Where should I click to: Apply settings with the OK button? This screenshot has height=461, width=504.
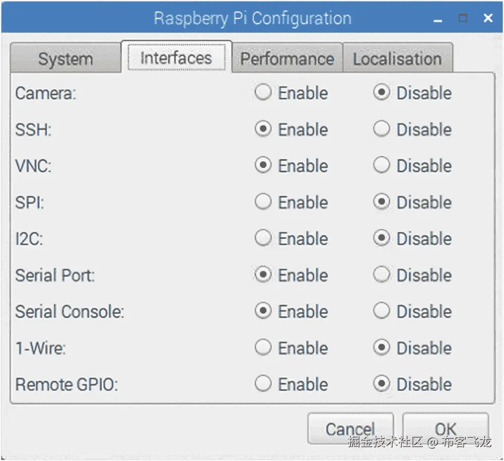point(446,429)
